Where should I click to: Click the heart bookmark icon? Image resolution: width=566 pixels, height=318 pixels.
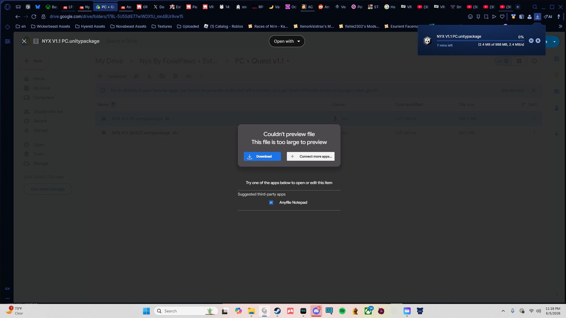coord(502,17)
